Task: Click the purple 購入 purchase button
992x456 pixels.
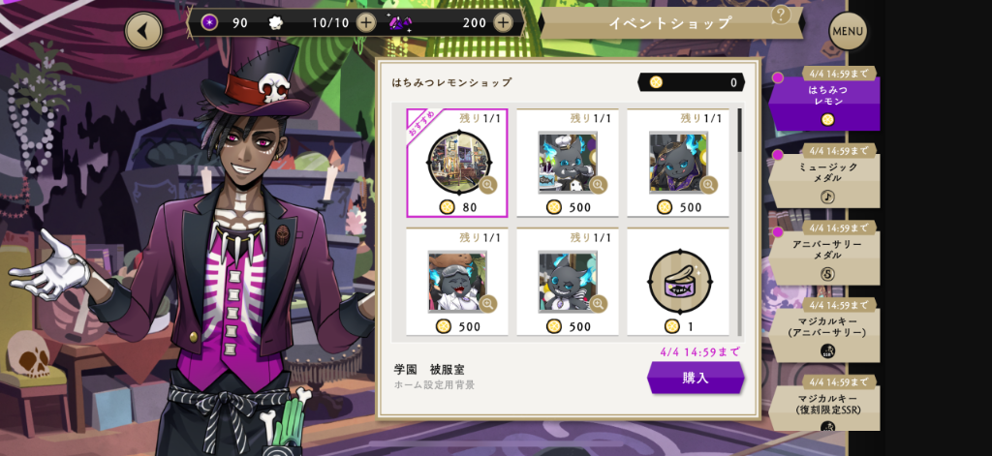Action: [696, 379]
